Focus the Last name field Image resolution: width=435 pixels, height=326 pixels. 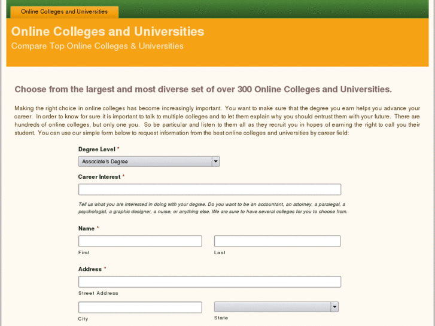click(277, 241)
